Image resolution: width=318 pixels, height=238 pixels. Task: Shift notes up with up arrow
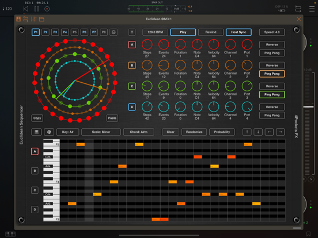[247, 132]
